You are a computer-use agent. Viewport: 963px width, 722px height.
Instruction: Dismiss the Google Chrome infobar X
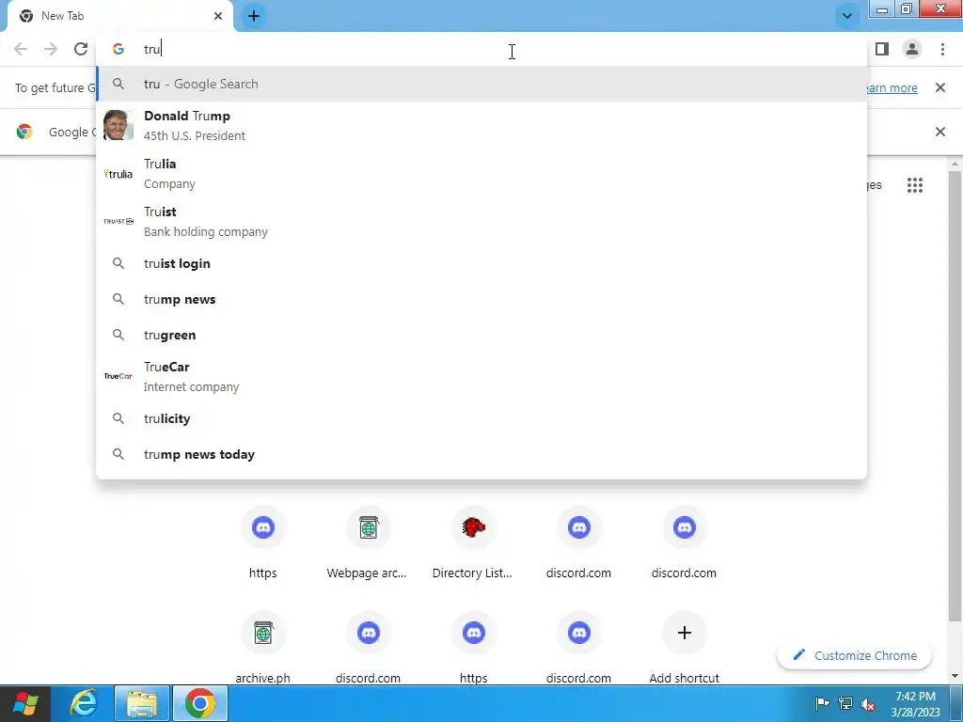pos(940,132)
